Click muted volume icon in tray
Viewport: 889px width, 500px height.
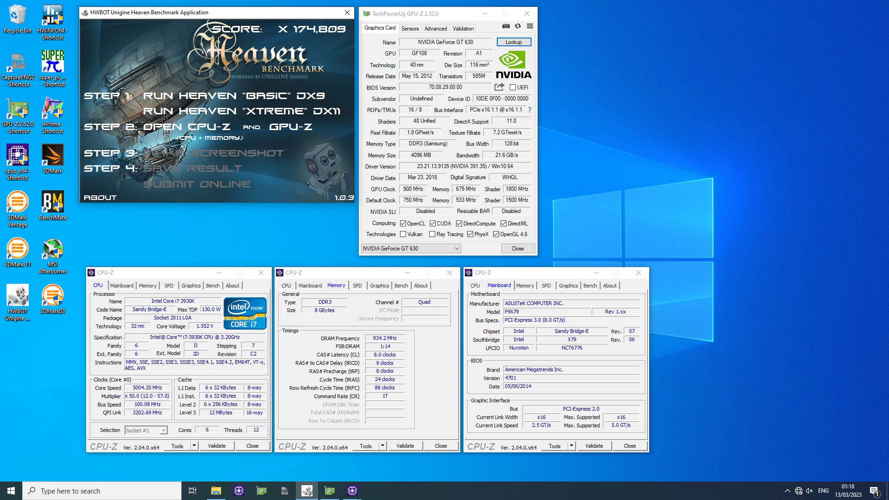(809, 491)
